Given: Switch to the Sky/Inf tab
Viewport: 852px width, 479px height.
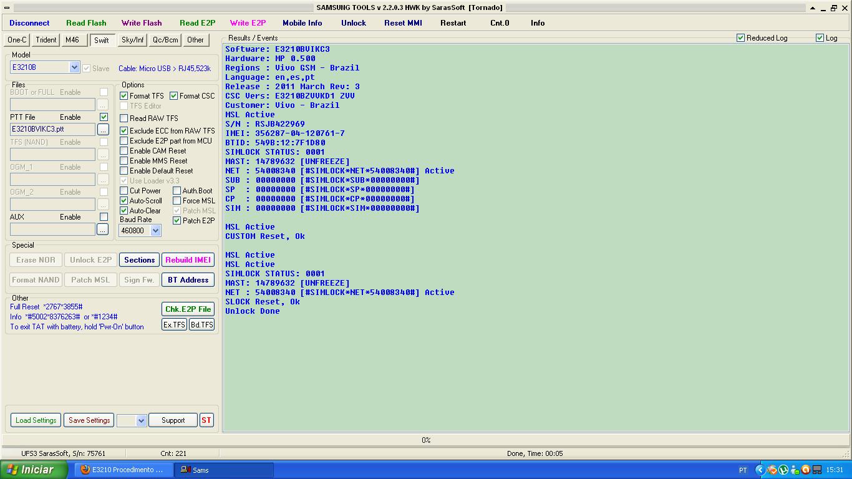Looking at the screenshot, I should 132,40.
